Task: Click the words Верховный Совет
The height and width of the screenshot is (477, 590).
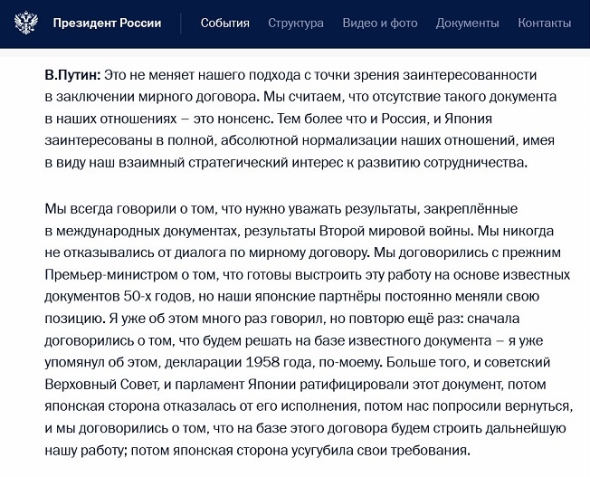Action: click(x=100, y=385)
